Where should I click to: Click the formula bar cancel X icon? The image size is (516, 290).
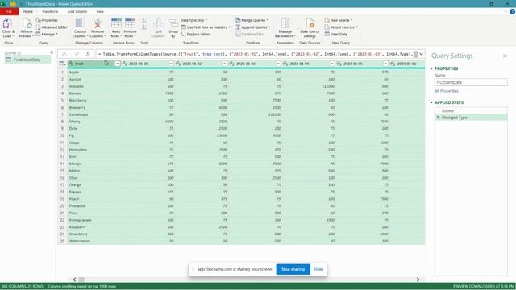pos(64,54)
